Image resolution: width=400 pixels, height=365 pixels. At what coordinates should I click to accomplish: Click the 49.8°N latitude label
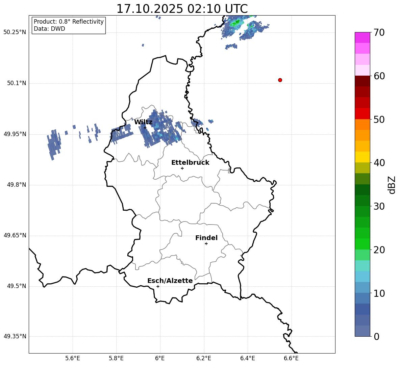17,185
